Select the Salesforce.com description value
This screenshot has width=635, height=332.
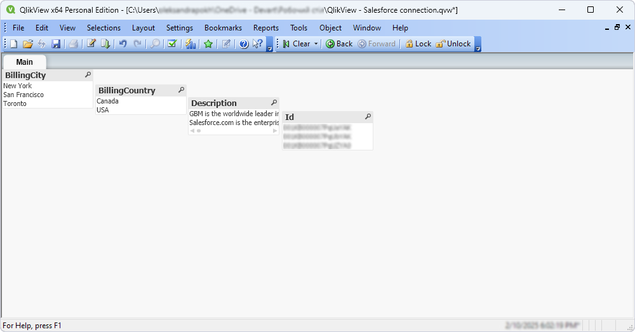pos(234,123)
